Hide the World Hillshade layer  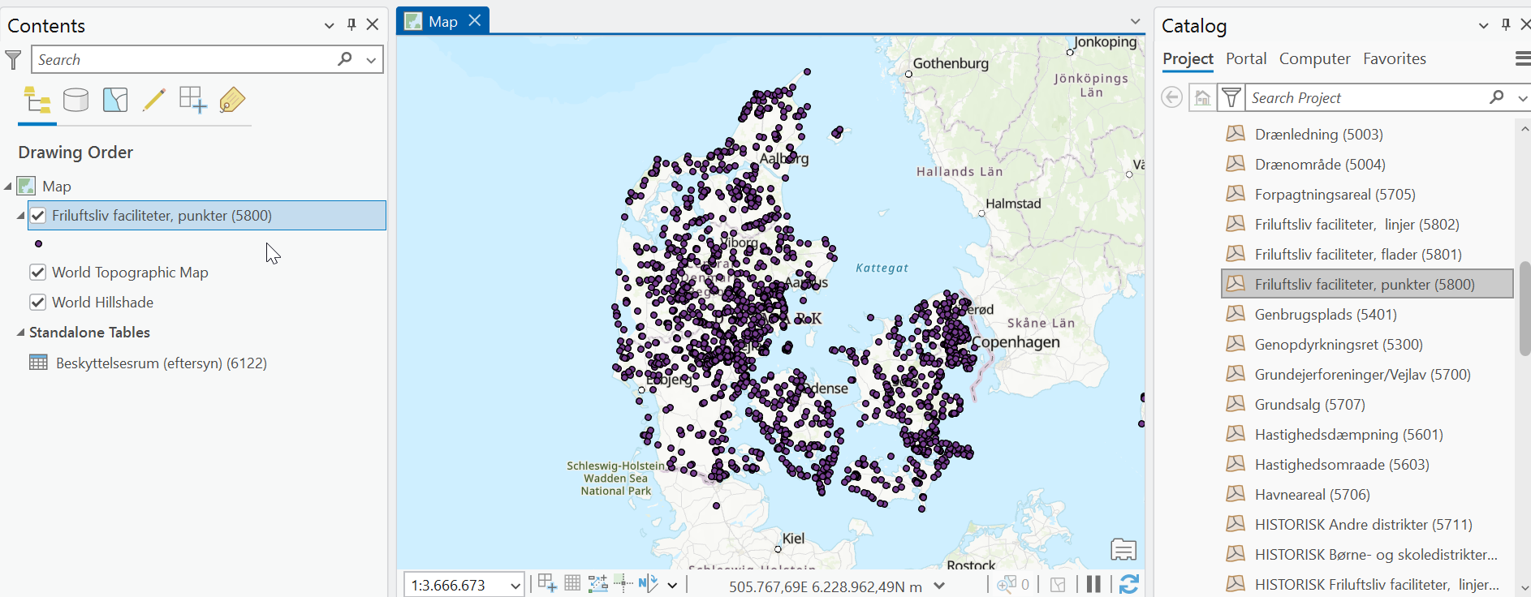(38, 303)
